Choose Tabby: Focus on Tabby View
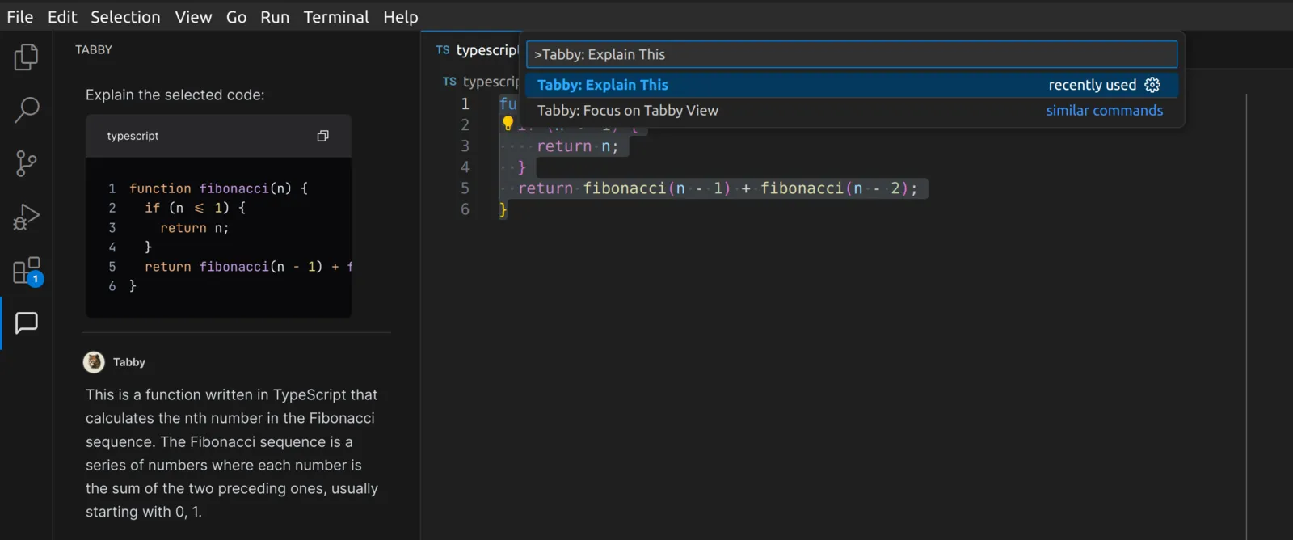The width and height of the screenshot is (1293, 540). tap(851, 111)
